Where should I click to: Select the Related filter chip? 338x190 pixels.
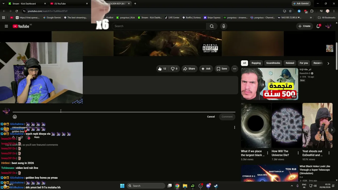point(290,63)
